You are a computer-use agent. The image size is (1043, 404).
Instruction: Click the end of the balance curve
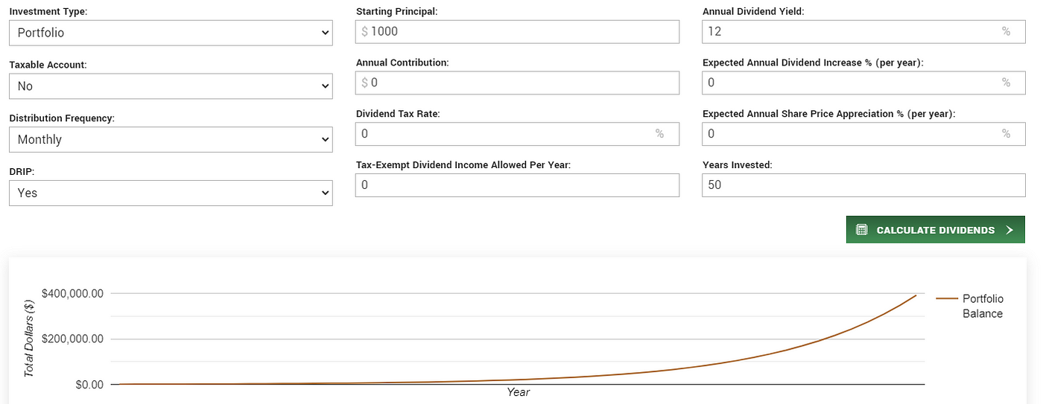click(x=916, y=295)
